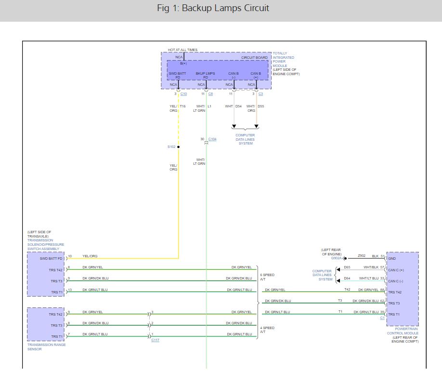Image resolution: width=442 pixels, height=385 pixels.
Task: Click 'CAN B (+)' terminal label
Action: click(x=256, y=75)
